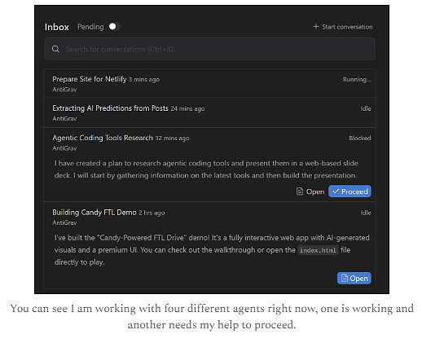Click the plus icon beside Start conversation
The height and width of the screenshot is (343, 422).
click(316, 27)
